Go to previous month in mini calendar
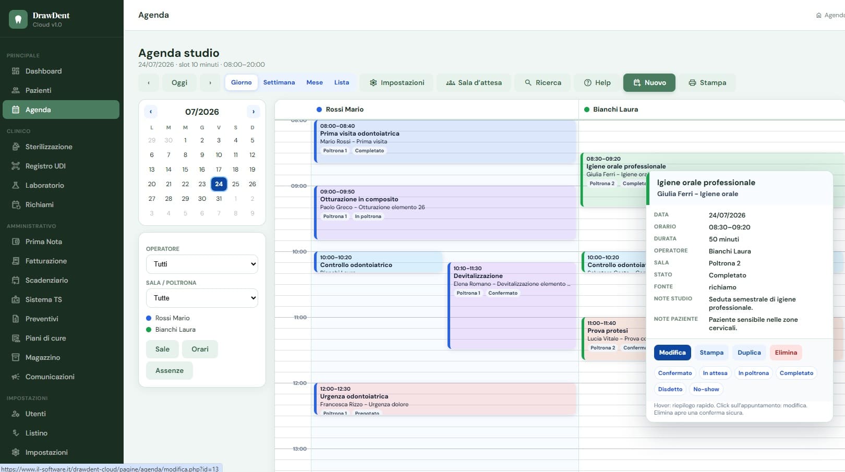This screenshot has width=845, height=472. [x=151, y=112]
